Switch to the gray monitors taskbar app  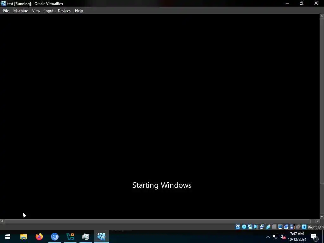click(86, 237)
